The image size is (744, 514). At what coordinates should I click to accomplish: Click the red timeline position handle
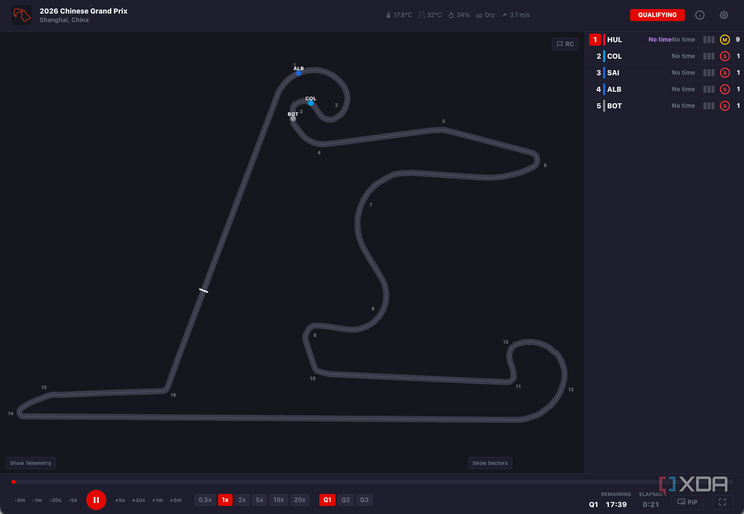(x=14, y=482)
